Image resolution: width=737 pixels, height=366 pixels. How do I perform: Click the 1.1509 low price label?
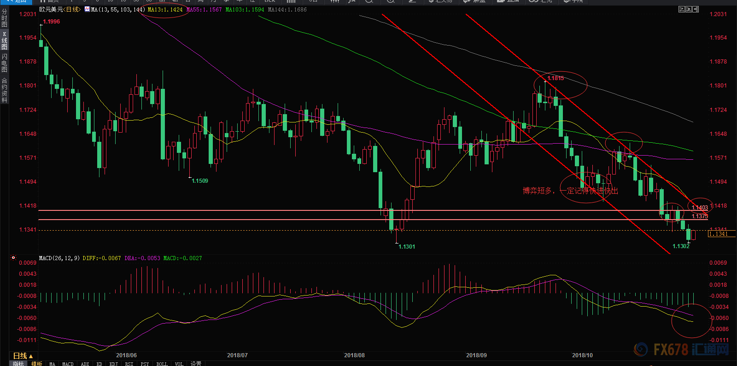click(200, 181)
